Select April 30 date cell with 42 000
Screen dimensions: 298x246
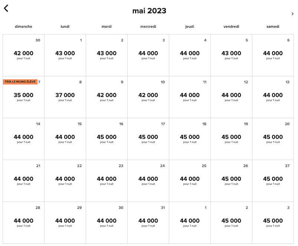pos(23,55)
